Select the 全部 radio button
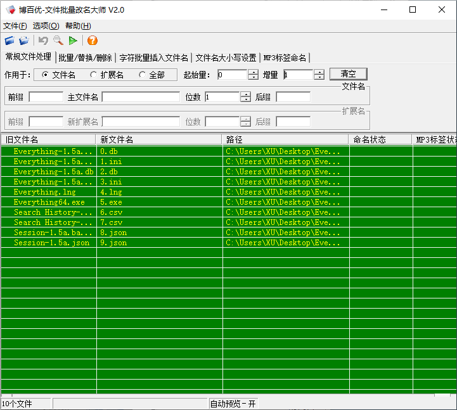Image resolution: width=457 pixels, height=410 pixels. (142, 75)
